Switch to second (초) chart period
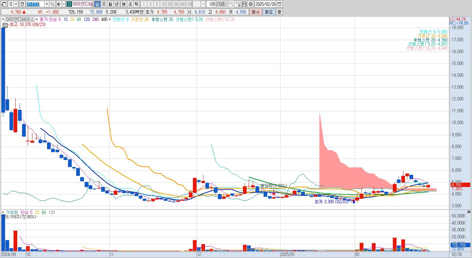472x258 pixels. [x=130, y=4]
